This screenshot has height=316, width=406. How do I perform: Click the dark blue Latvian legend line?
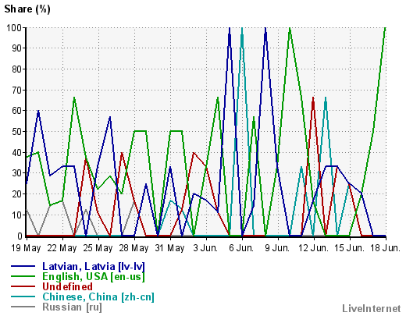click(23, 266)
